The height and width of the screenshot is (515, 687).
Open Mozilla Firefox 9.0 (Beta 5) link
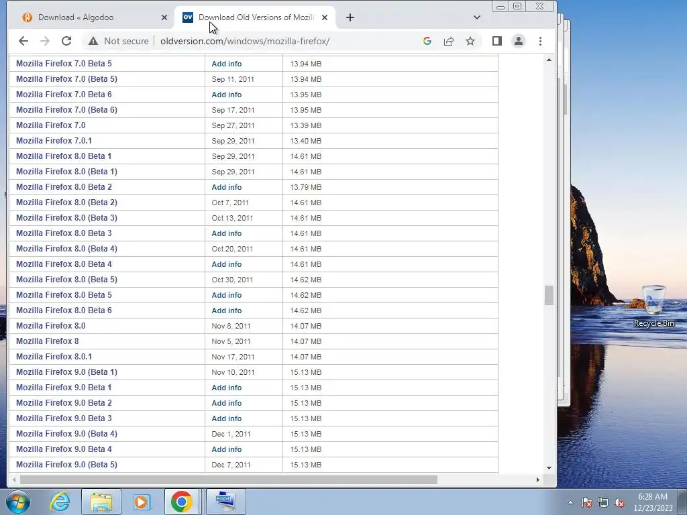coord(66,465)
